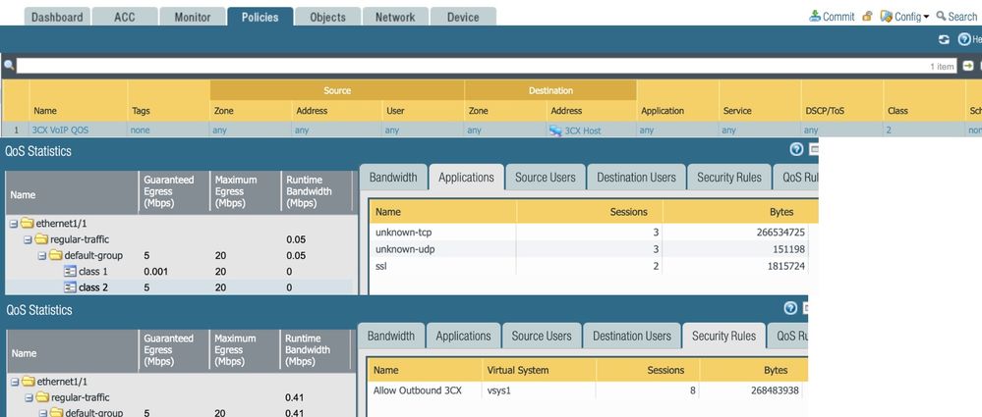This screenshot has height=417, width=982.
Task: Open Bandwidth tab in upper QoS panel
Action: click(x=393, y=178)
